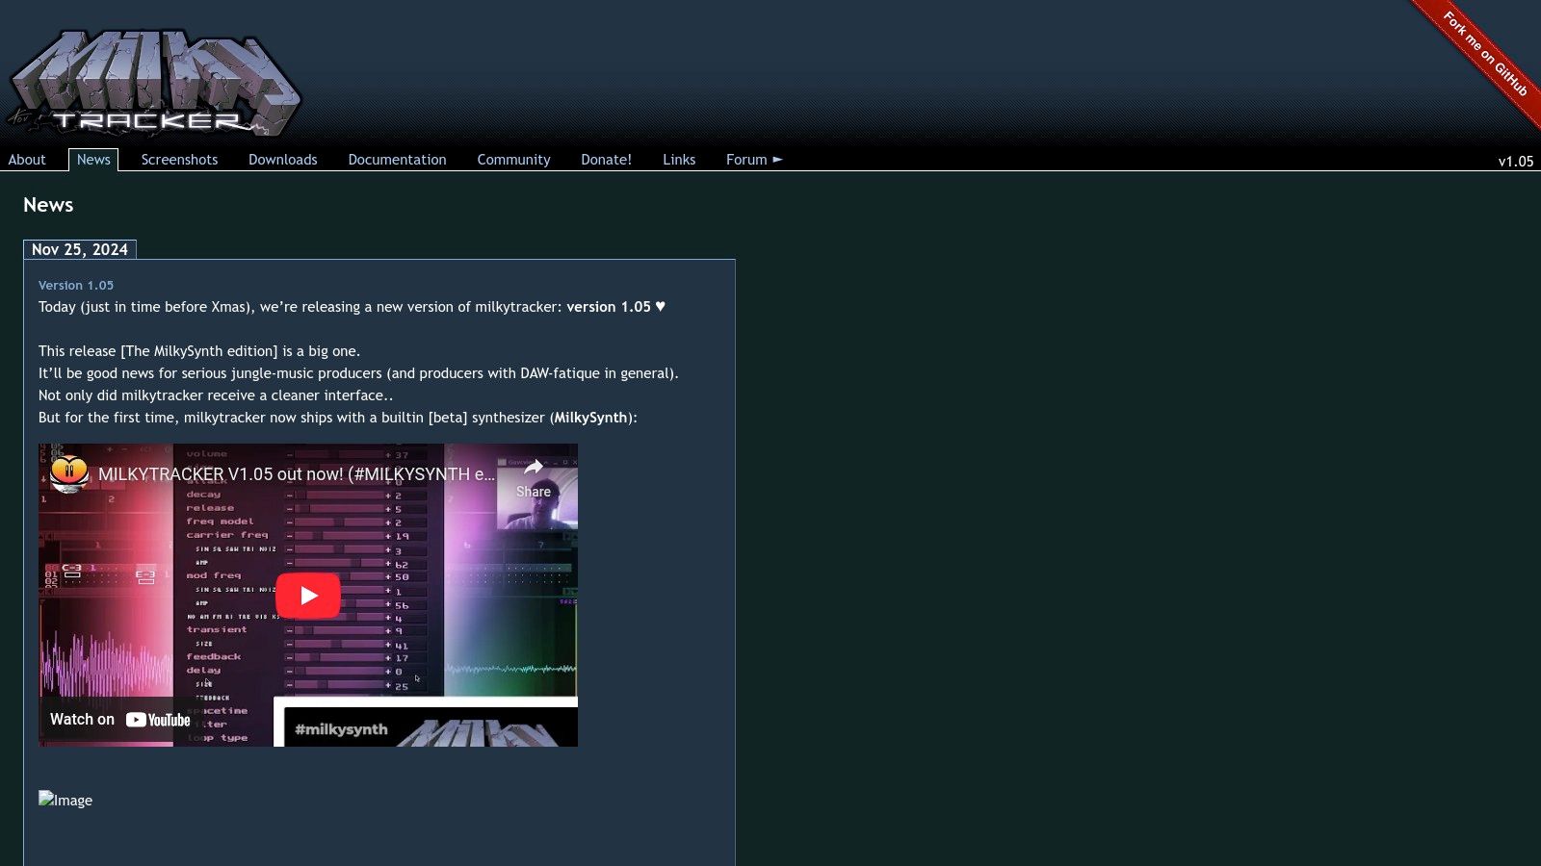Viewport: 1541px width, 866px height.
Task: Click Watch on YouTube button
Action: tap(120, 720)
